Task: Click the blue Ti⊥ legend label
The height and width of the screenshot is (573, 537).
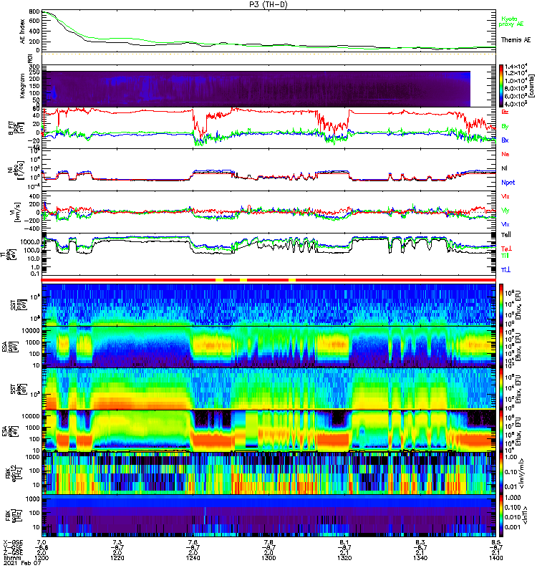Action: pyautogui.click(x=505, y=270)
